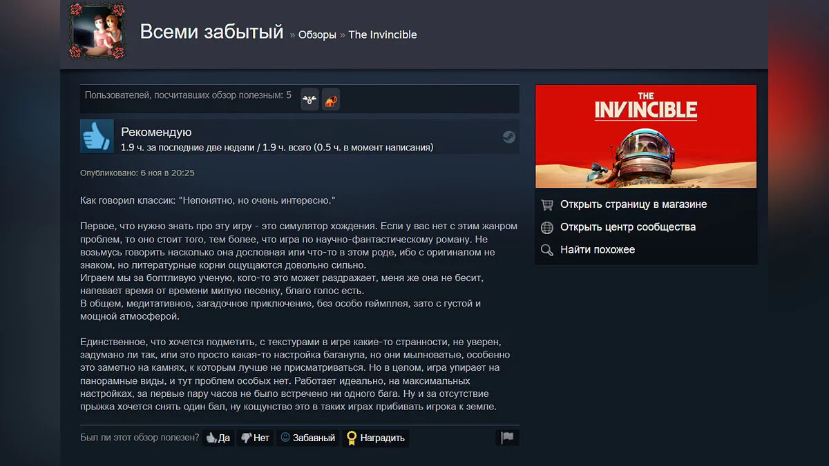Image resolution: width=829 pixels, height=466 pixels.
Task: Go to the Обзоры breadcrumb
Action: (x=317, y=35)
